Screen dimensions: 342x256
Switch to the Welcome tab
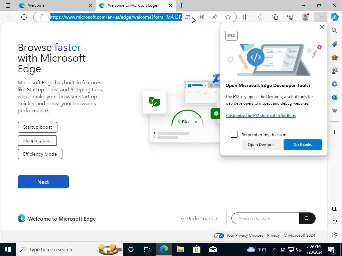(x=56, y=5)
